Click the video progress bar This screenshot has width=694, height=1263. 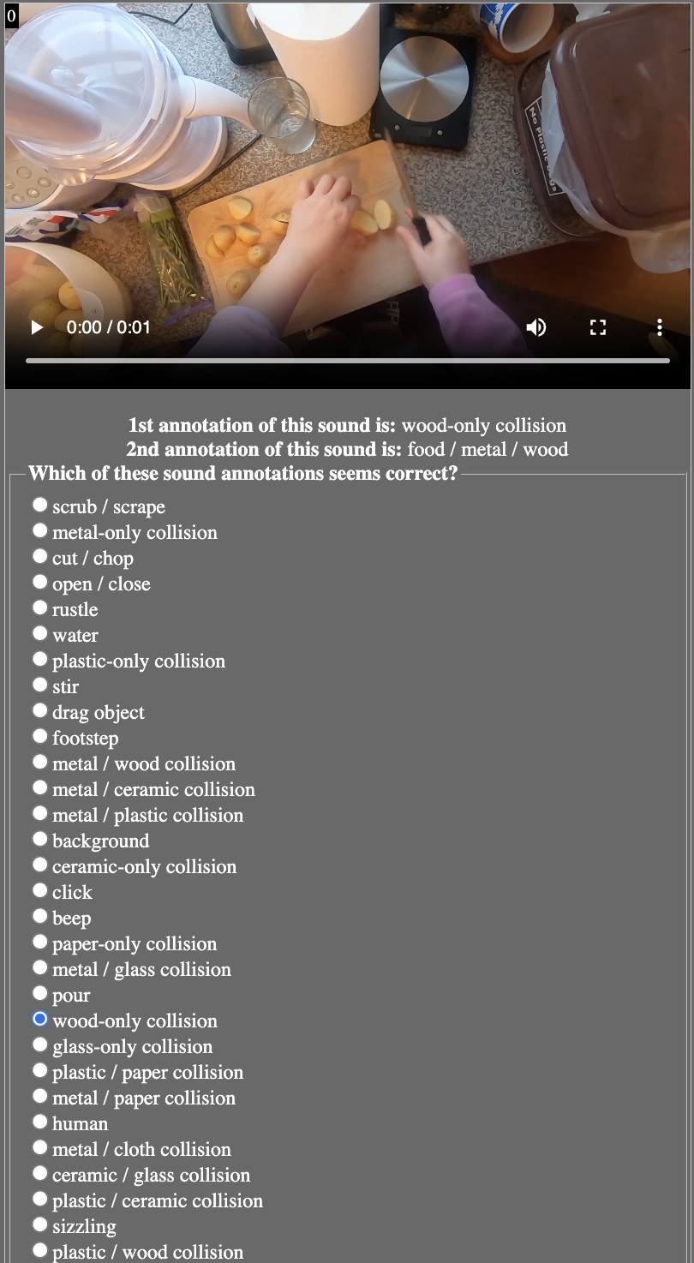(347, 361)
